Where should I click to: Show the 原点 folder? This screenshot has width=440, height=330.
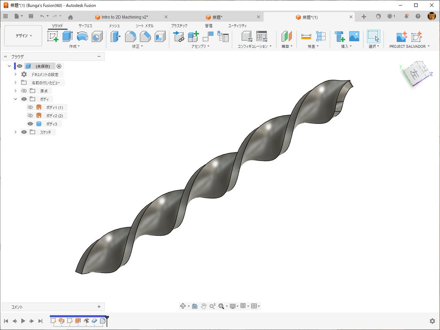(24, 91)
